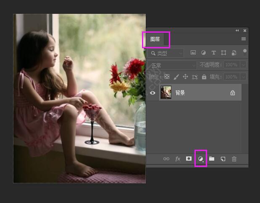Close the Layers panel
Image resolution: width=260 pixels, height=203 pixels.
click(x=245, y=31)
